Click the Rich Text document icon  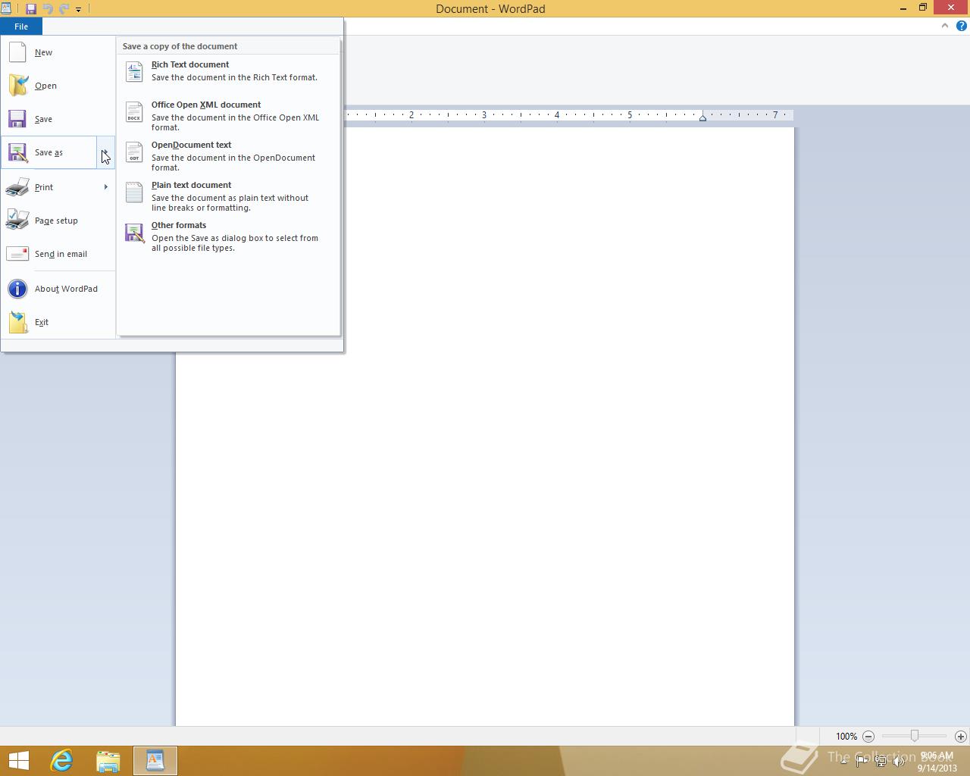click(134, 71)
